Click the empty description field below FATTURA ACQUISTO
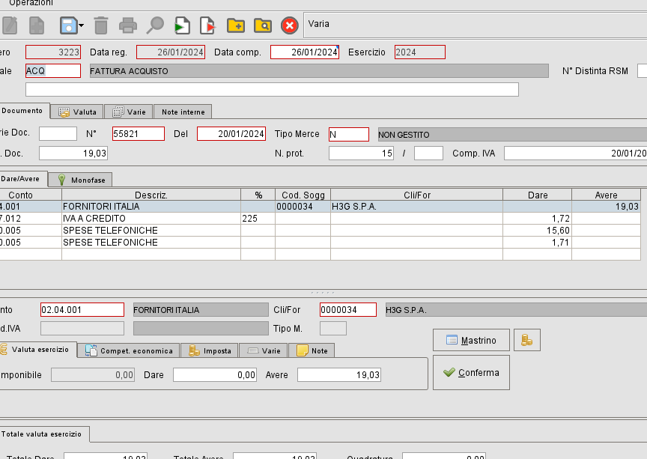647x459 pixels. click(272, 90)
